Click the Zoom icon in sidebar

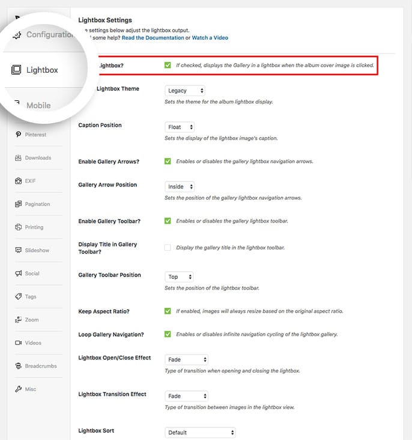(x=18, y=320)
